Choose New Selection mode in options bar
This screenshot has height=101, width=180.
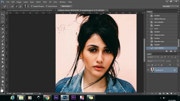(12, 6)
